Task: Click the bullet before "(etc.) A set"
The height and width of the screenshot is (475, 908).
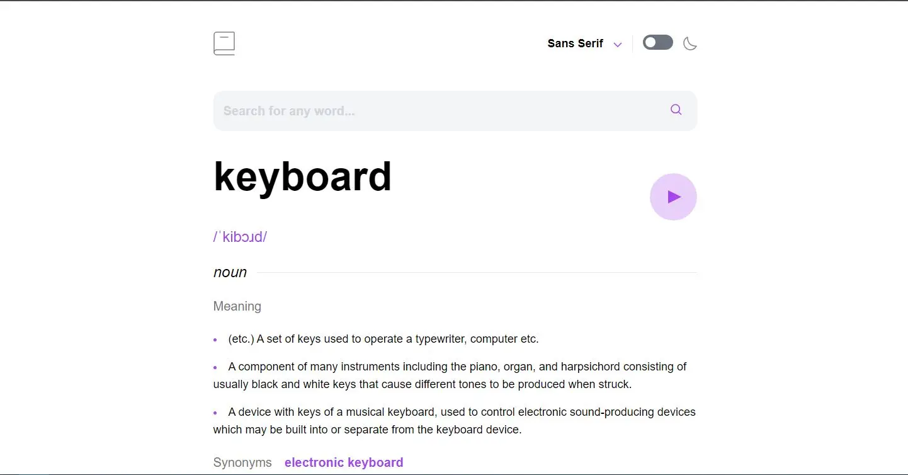Action: [x=215, y=340]
